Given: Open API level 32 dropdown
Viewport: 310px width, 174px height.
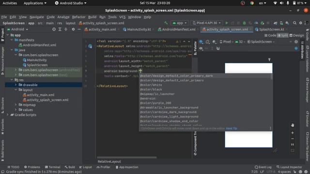Looking at the screenshot, I should coord(240,42).
